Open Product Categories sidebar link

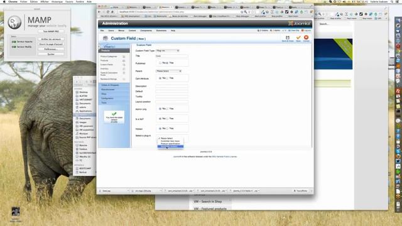[109, 56]
